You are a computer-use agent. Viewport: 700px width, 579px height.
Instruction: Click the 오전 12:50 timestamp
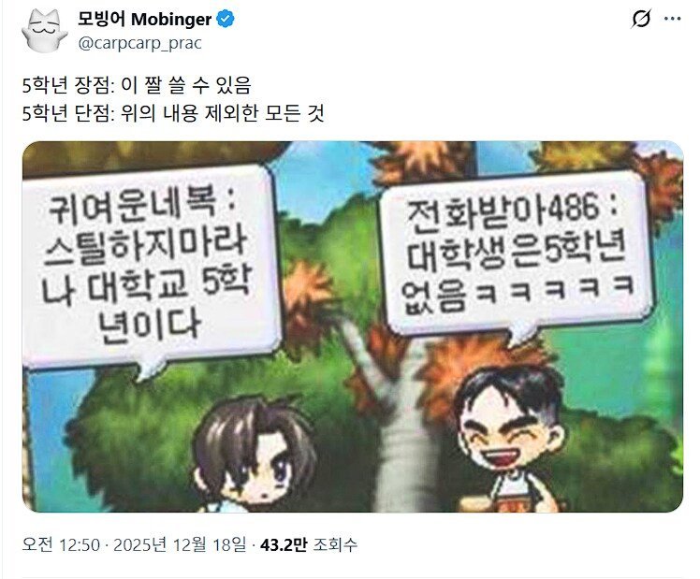[61, 544]
